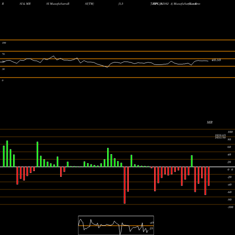Click the 70 level label on RSI axis
The width and height of the screenshot is (235, 235).
pos(3,54)
